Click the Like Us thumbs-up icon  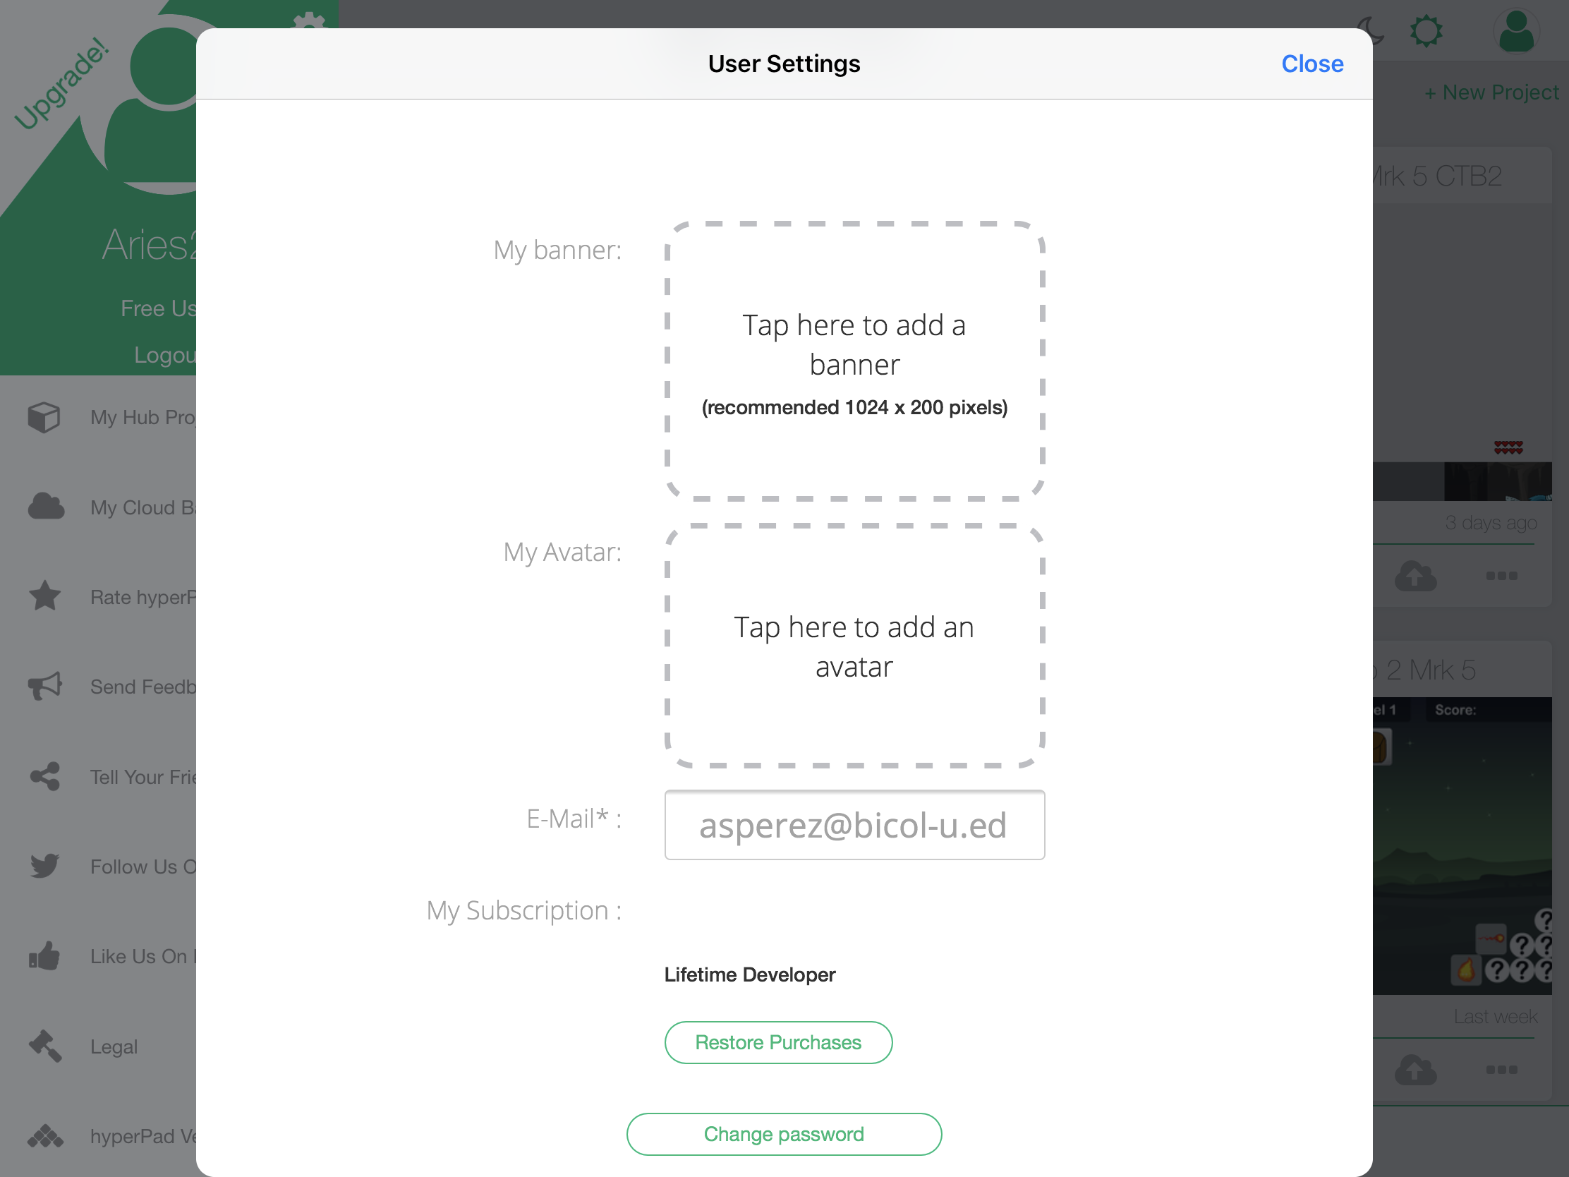(44, 955)
